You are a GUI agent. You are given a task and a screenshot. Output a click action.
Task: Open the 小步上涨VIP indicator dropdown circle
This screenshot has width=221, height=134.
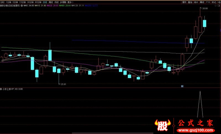[x=1, y=89]
